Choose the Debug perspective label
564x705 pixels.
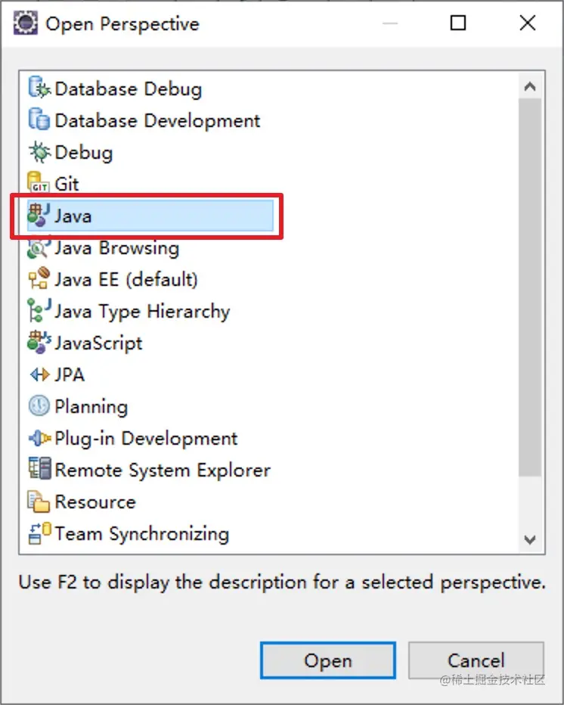[84, 153]
